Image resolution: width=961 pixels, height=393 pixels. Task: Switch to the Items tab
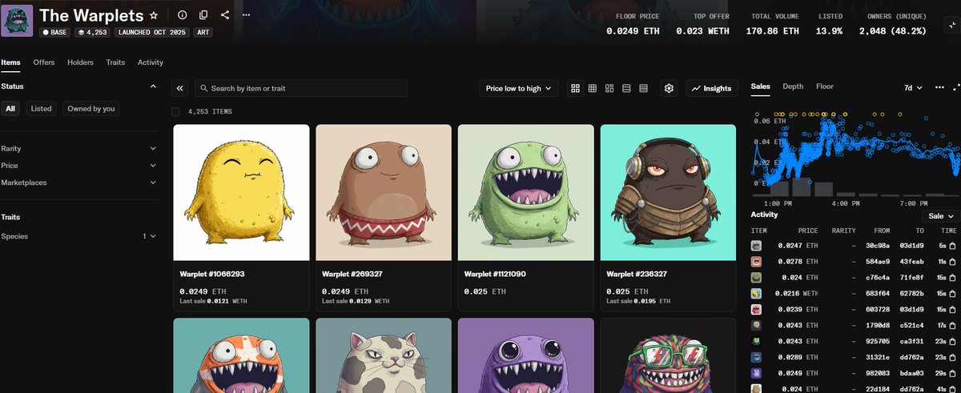point(10,62)
